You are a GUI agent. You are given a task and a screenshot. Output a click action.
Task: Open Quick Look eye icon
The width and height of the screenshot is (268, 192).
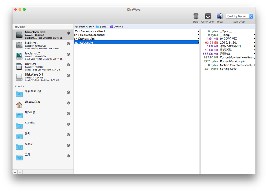208,16
